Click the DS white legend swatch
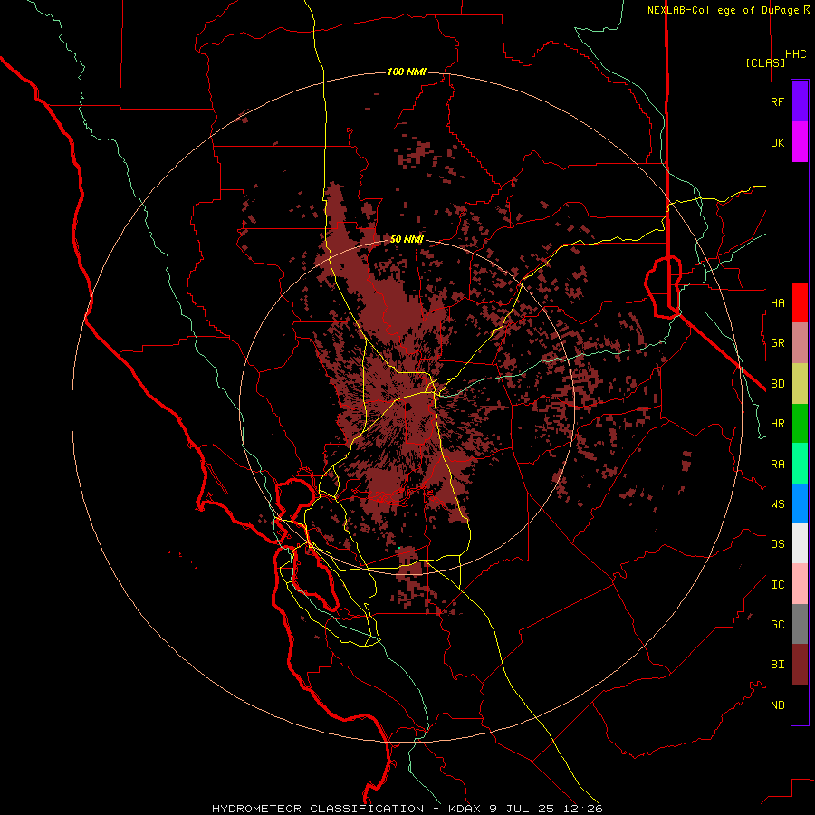This screenshot has height=815, width=815. tap(800, 543)
